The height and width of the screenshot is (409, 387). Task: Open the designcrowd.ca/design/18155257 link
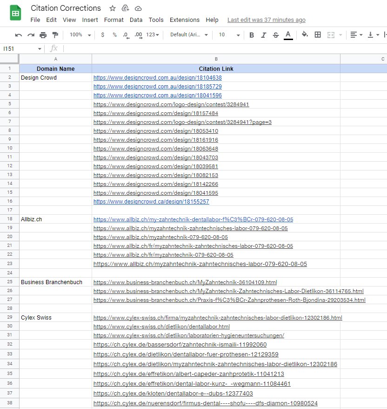(151, 202)
